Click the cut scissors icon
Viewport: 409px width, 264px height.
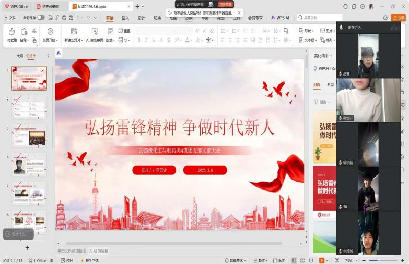[34, 31]
